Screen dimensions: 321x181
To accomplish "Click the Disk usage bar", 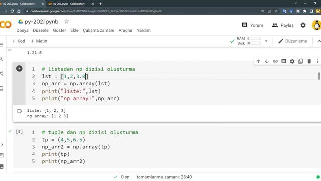I will pos(254,43).
